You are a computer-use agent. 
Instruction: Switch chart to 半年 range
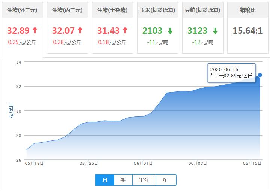(144, 180)
